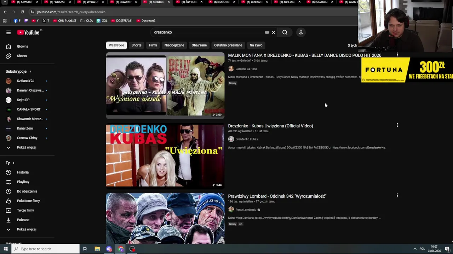Play Malik Montana x Drezdenko thumbnail
Image resolution: width=453 pixels, height=254 pixels.
tap(165, 85)
